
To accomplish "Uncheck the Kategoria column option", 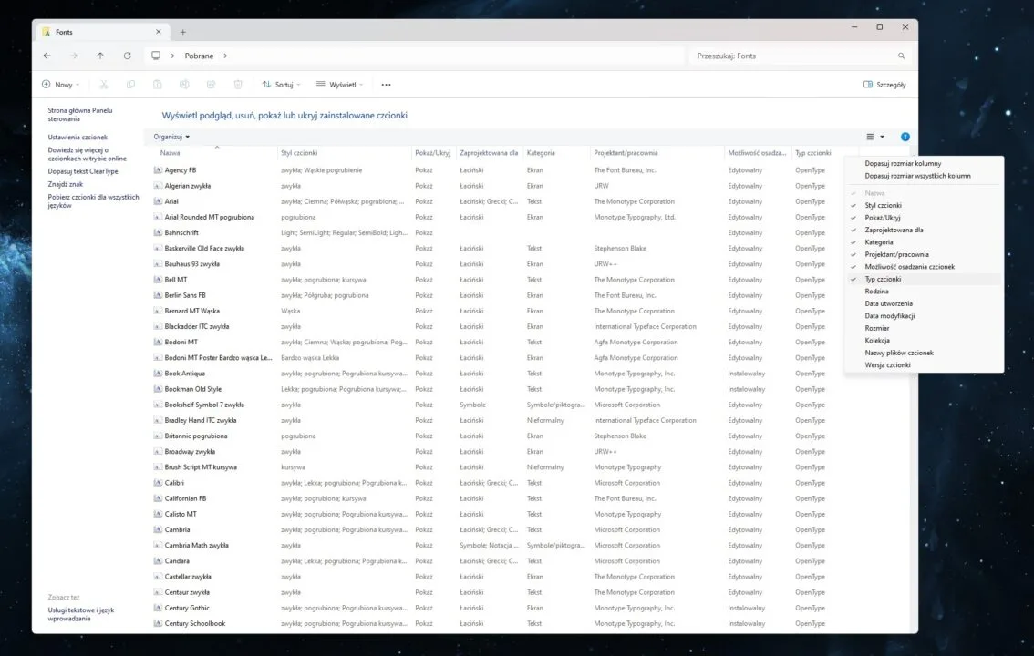I will (879, 242).
